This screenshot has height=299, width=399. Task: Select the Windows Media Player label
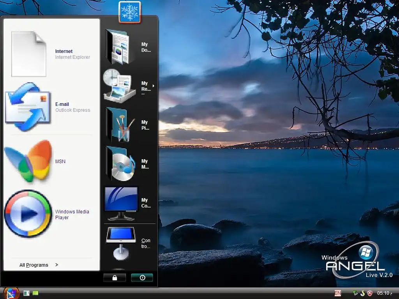72,215
